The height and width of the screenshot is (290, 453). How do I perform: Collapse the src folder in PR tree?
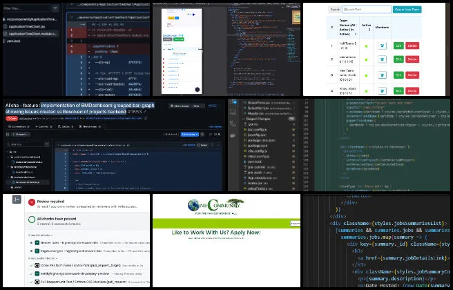point(8,152)
